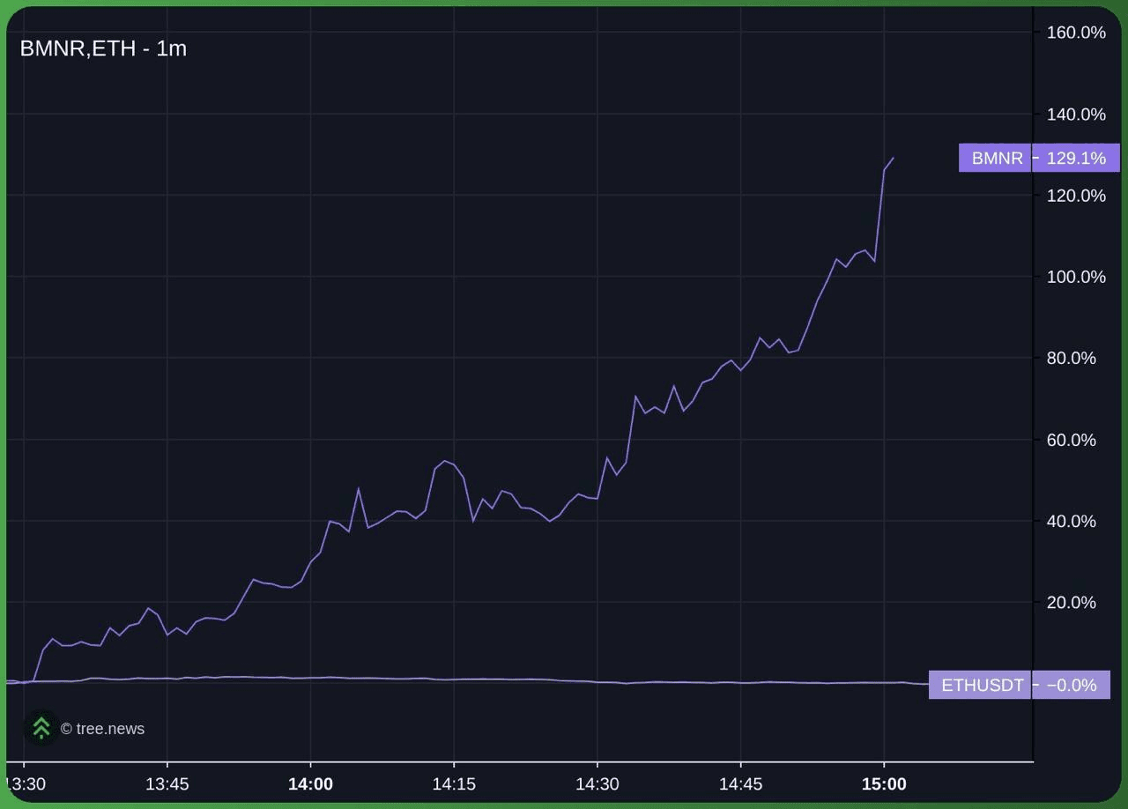Click the 160.0% price axis label
This screenshot has height=809, width=1128.
[x=1075, y=33]
